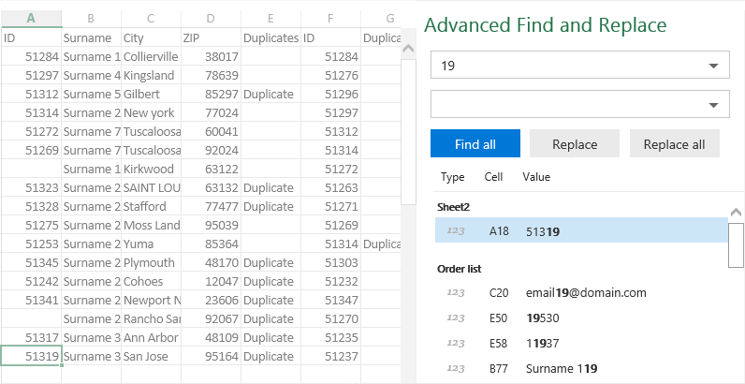Click the Order list group header
Screen dimensions: 745x384
pyautogui.click(x=459, y=269)
